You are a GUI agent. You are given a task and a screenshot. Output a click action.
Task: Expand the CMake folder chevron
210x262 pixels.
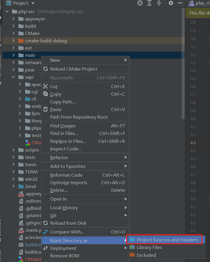[13, 34]
